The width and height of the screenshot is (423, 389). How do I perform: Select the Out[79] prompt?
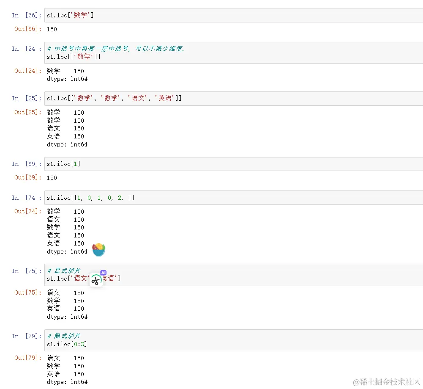28,358
